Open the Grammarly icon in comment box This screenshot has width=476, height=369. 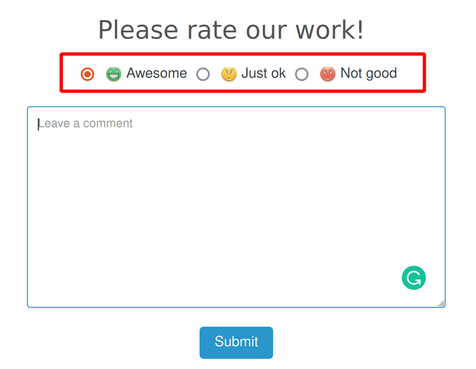tap(414, 278)
